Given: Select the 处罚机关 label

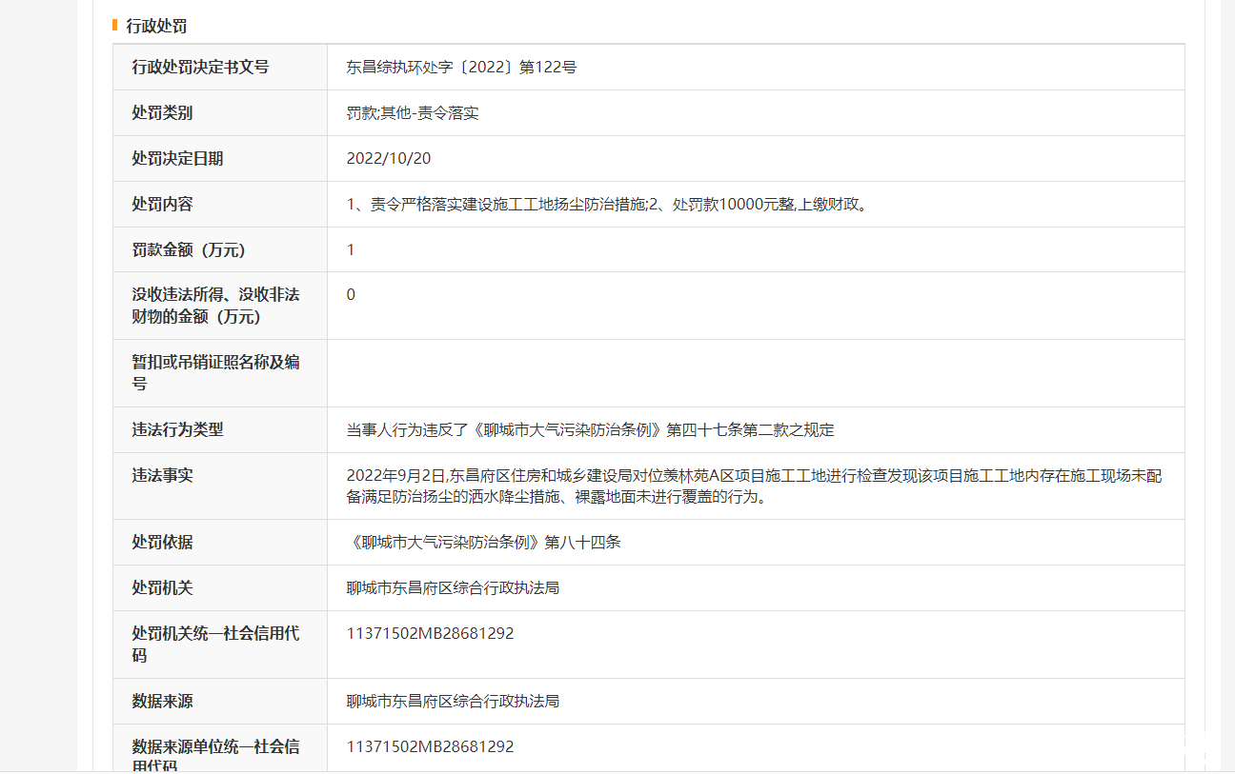Looking at the screenshot, I should coord(162,588).
